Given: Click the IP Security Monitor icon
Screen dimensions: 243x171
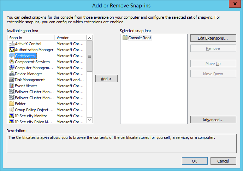Looking at the screenshot, I should 11,116.
